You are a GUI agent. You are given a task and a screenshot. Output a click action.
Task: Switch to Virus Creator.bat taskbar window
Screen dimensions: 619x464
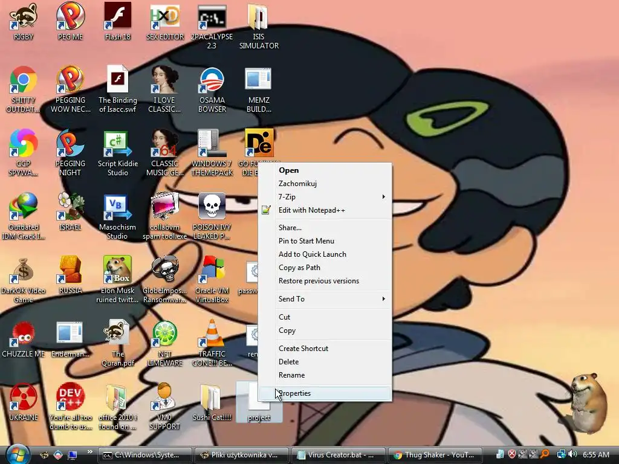coord(339,455)
